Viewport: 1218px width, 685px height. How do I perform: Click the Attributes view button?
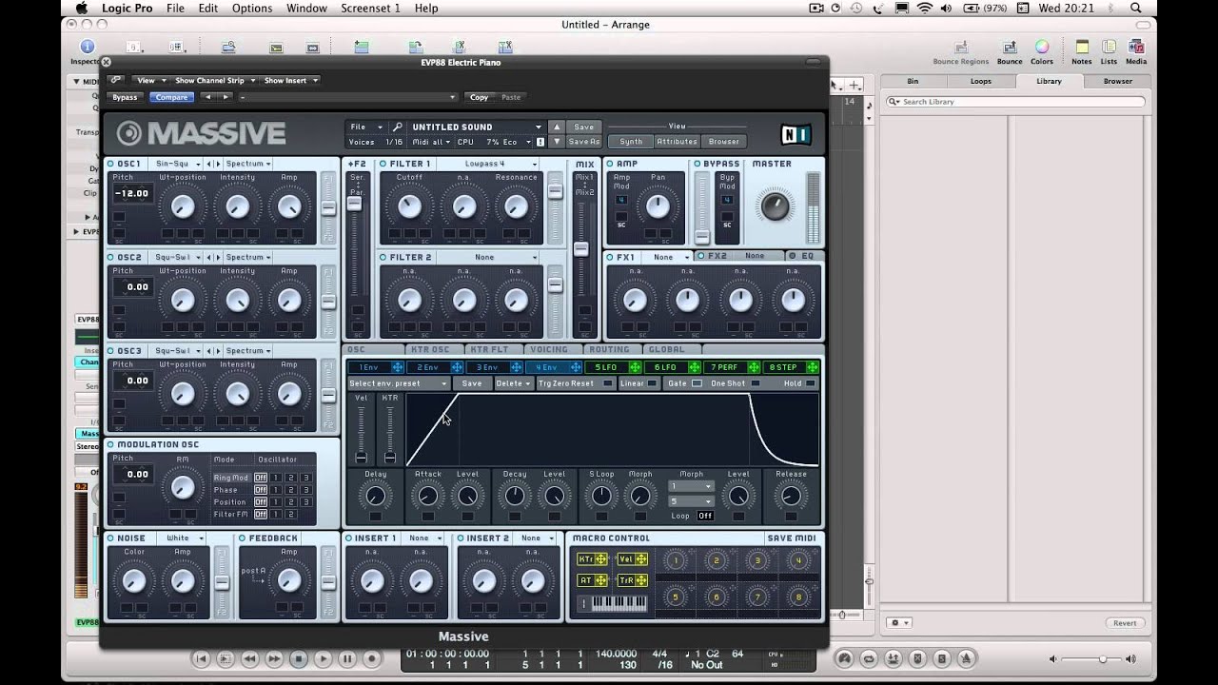click(677, 141)
